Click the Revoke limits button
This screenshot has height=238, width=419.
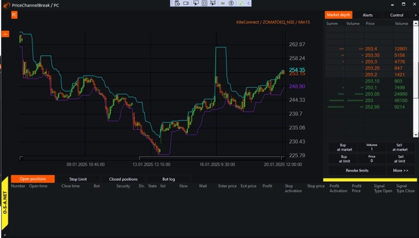click(357, 171)
